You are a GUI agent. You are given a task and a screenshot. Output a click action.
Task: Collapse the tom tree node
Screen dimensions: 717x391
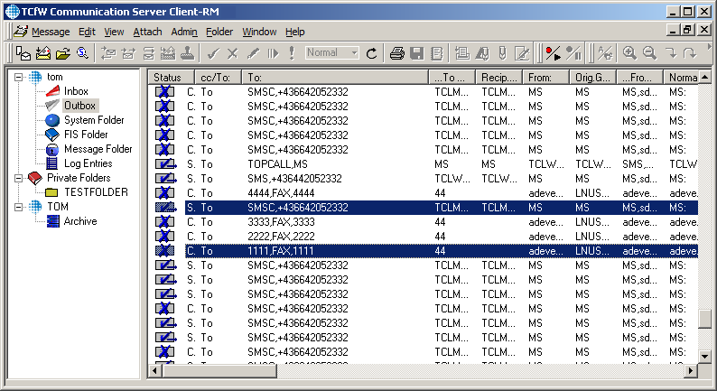coord(18,77)
